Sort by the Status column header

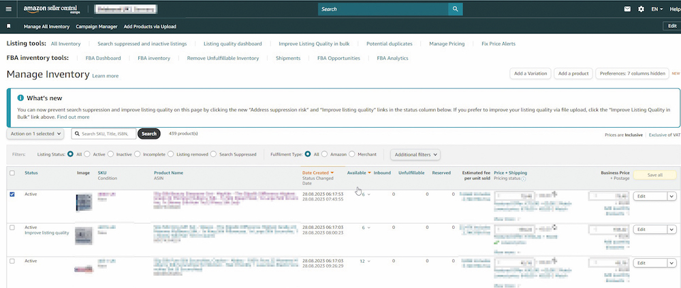[31, 173]
